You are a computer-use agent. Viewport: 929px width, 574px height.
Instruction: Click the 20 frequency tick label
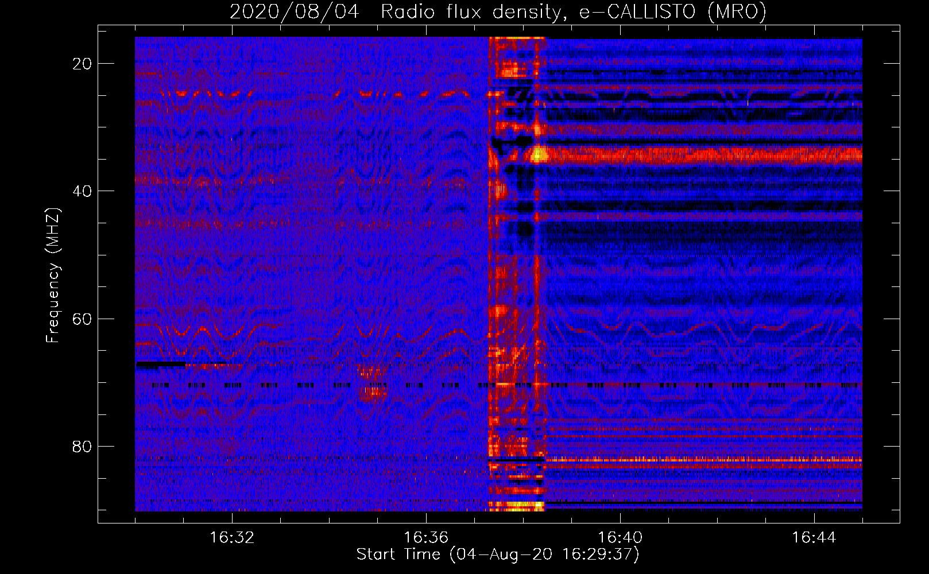(x=82, y=64)
